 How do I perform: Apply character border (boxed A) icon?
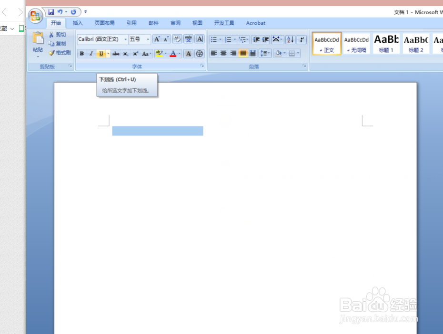tap(200, 39)
